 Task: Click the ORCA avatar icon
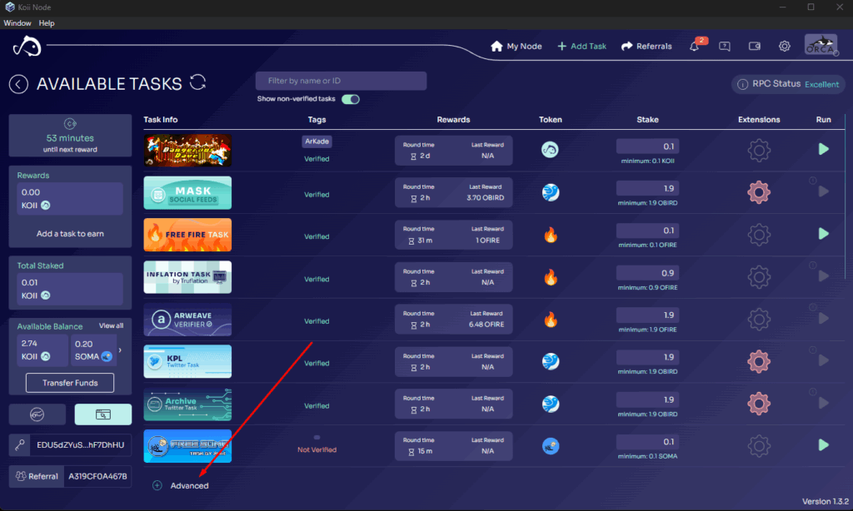pos(821,45)
